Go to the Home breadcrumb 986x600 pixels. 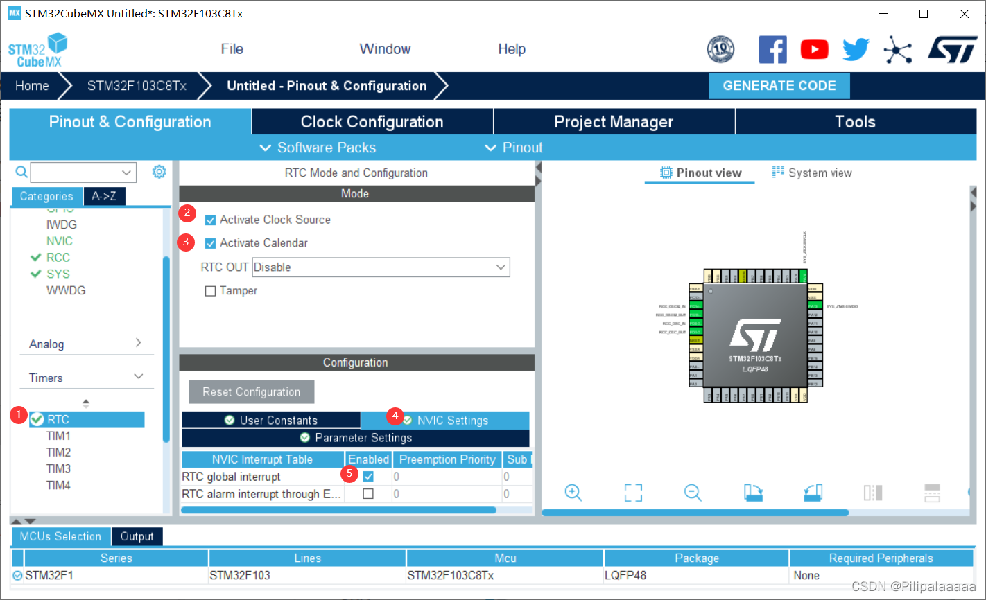point(32,86)
